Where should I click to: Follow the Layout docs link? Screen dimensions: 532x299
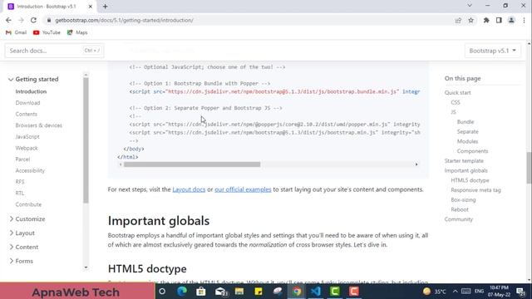click(189, 189)
